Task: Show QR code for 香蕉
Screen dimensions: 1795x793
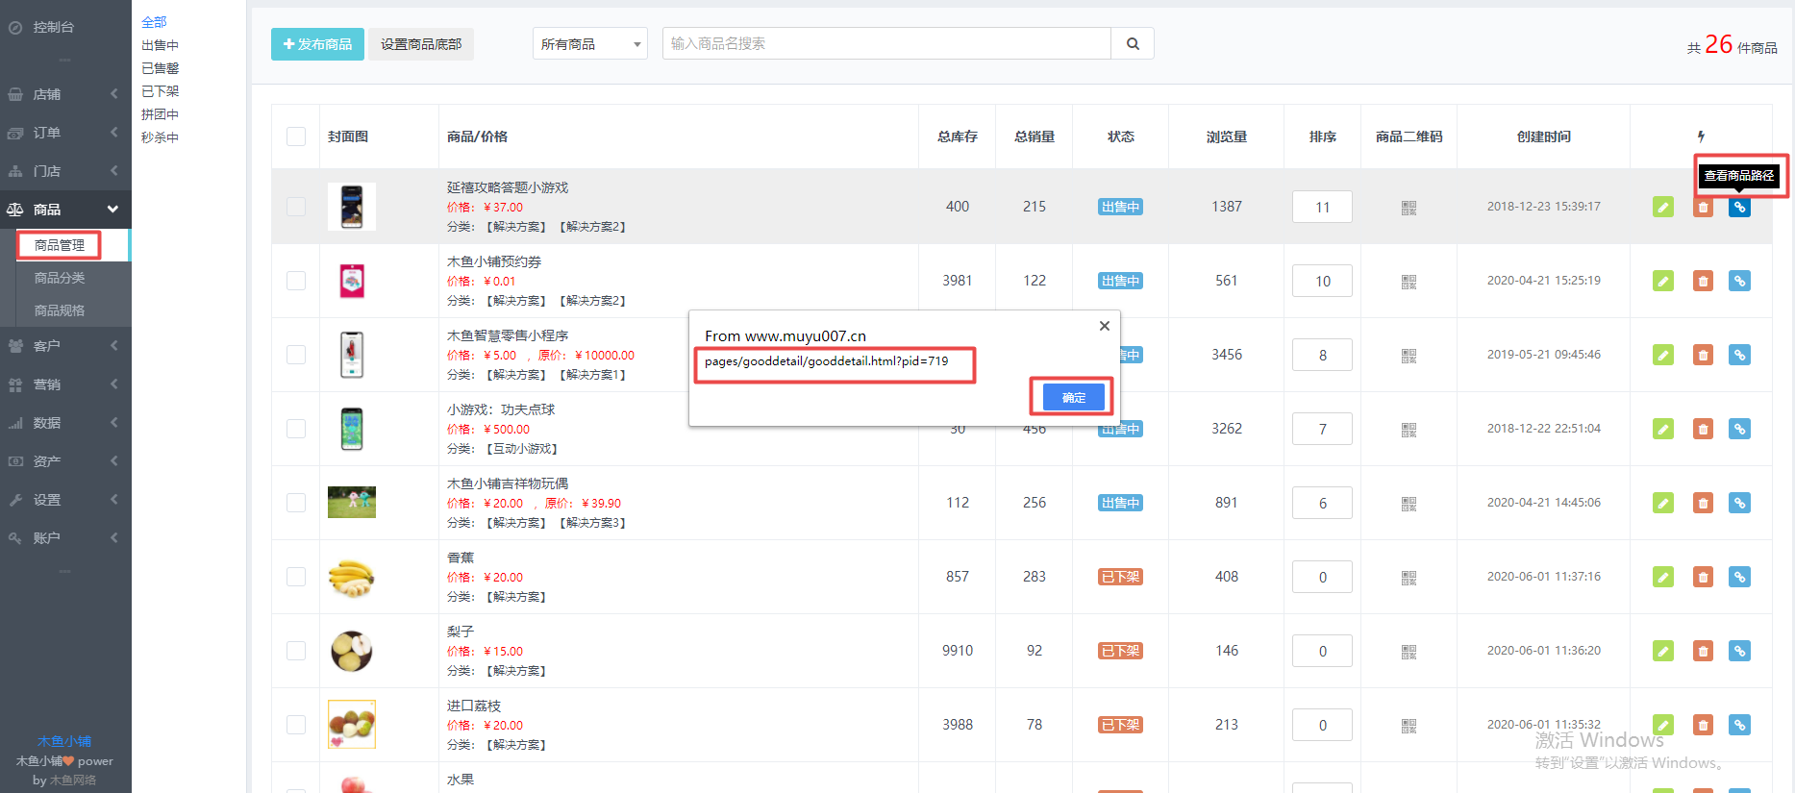Action: (x=1409, y=578)
